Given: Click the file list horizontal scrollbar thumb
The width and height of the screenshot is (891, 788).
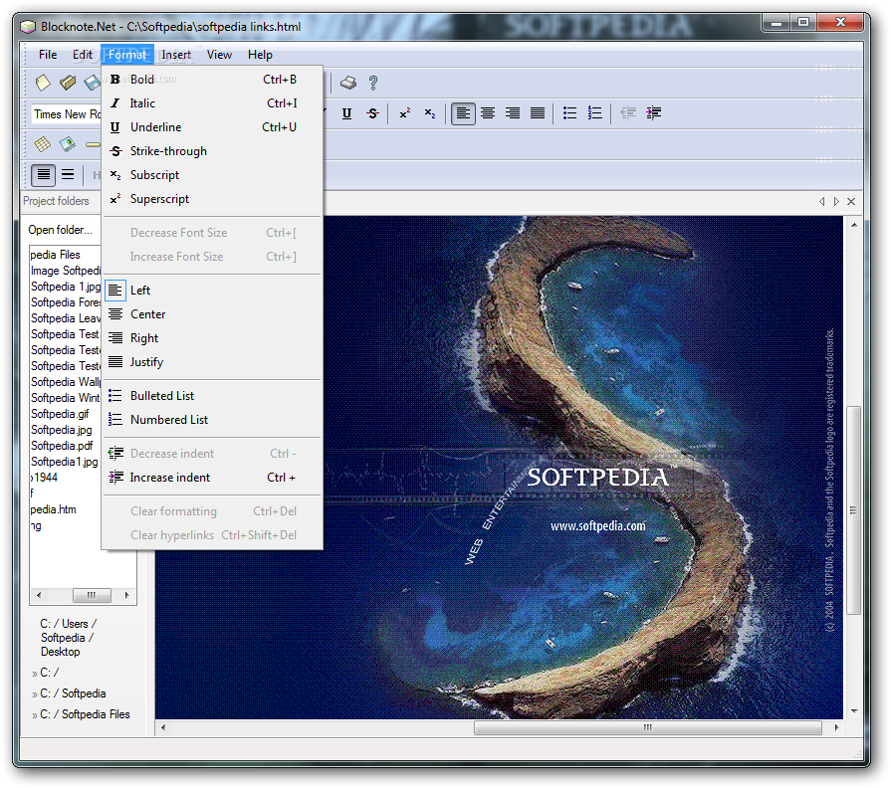Looking at the screenshot, I should pos(92,595).
